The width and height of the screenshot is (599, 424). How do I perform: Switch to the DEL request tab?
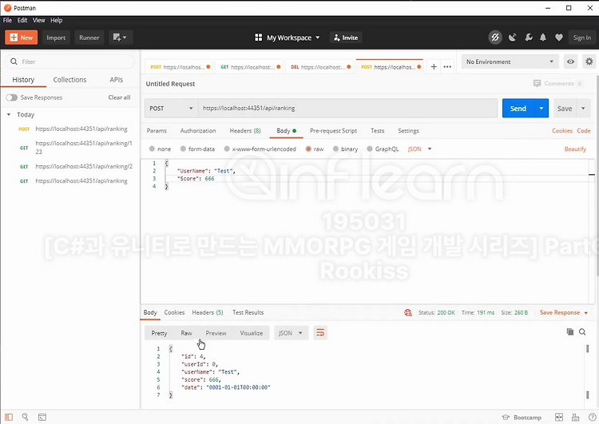(320, 67)
